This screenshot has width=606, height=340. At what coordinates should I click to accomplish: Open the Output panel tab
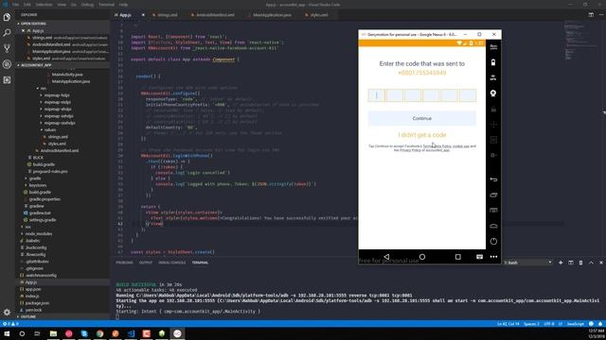[146, 263]
